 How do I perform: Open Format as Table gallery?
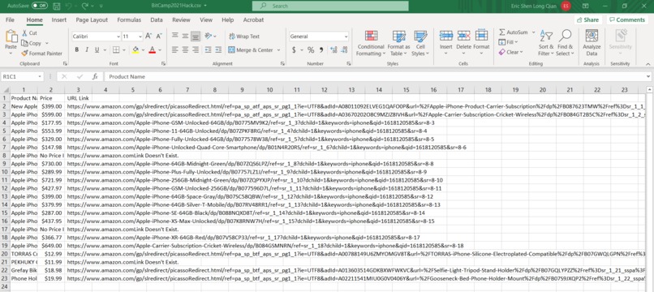pyautogui.click(x=398, y=43)
